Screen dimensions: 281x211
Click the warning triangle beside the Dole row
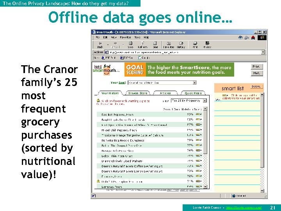coord(98,181)
